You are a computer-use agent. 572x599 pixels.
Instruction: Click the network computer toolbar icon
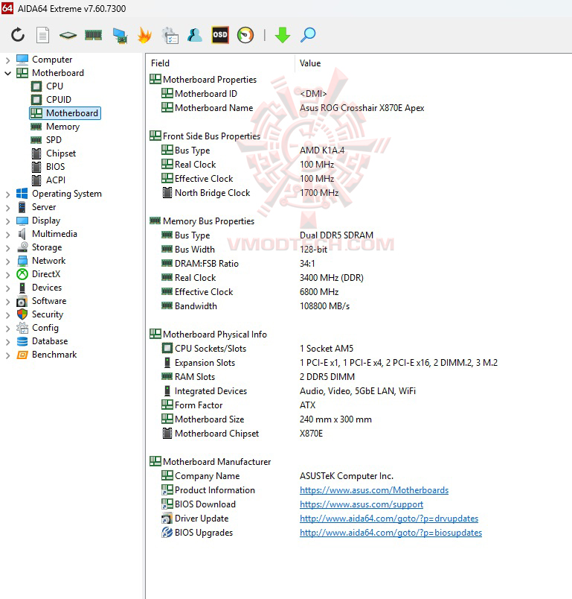pos(120,36)
